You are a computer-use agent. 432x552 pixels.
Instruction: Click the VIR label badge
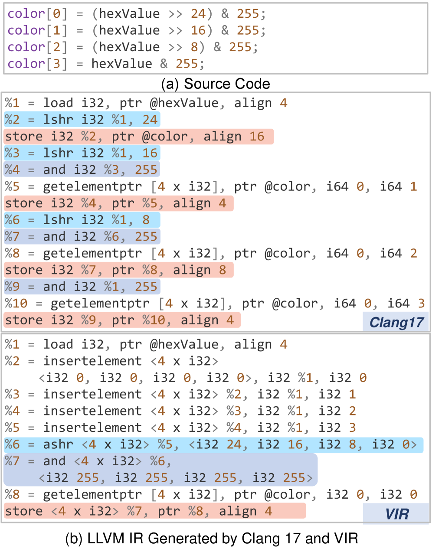[396, 514]
